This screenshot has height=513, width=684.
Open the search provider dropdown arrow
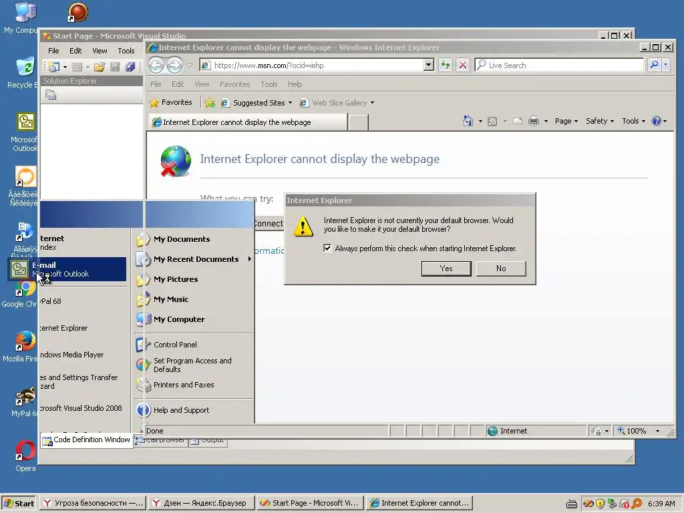point(666,65)
